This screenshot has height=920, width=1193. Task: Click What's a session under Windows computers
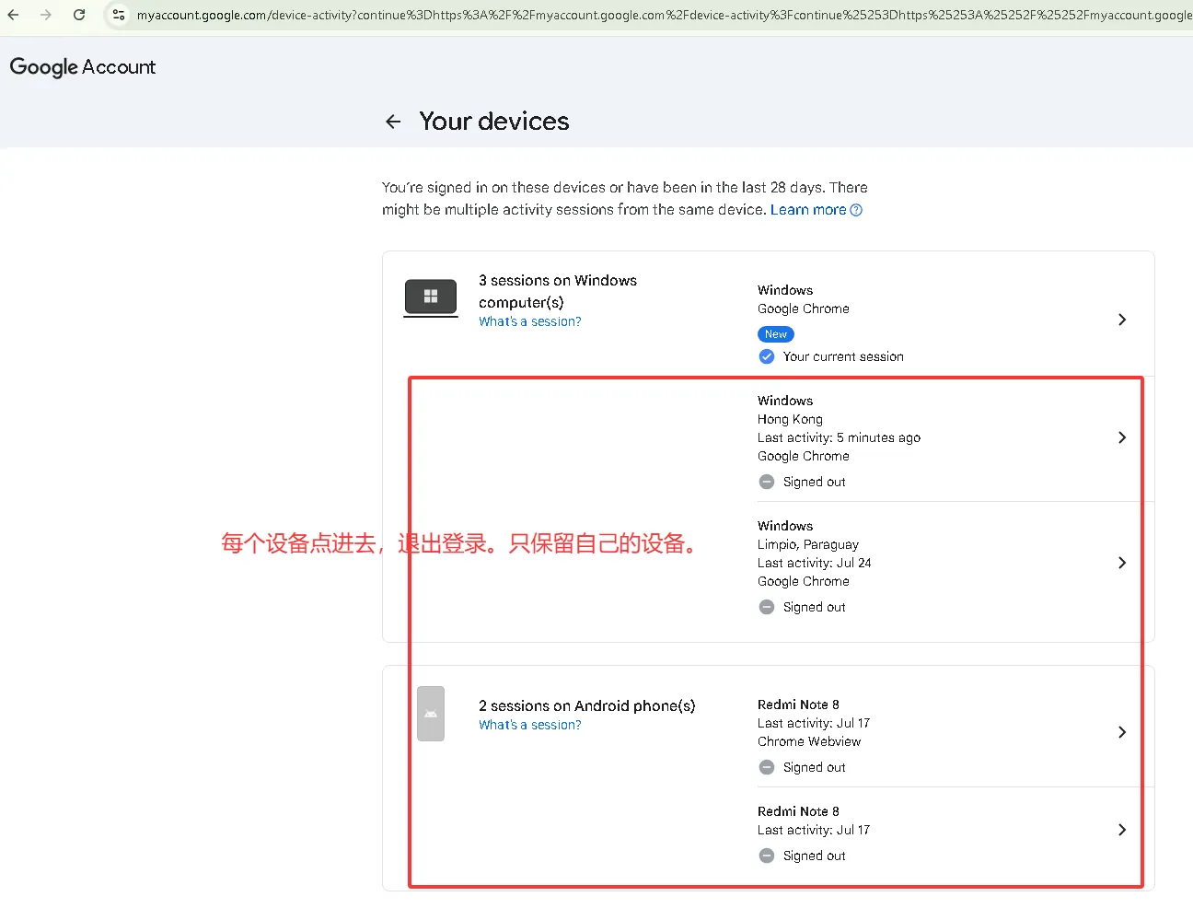coord(530,321)
